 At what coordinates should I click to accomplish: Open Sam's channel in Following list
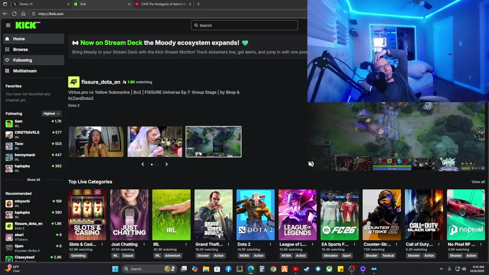(34, 123)
